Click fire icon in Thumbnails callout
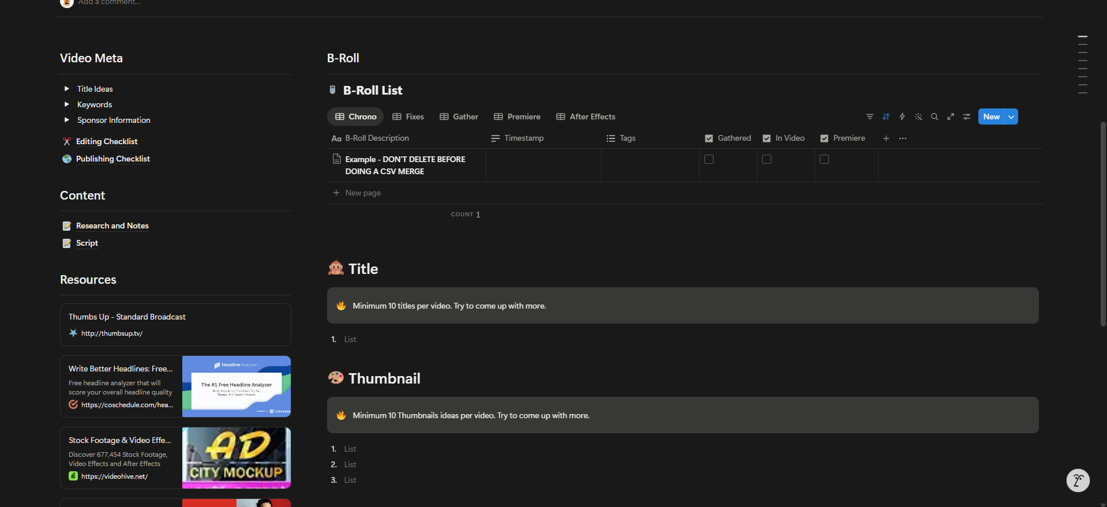Image resolution: width=1107 pixels, height=507 pixels. 341,415
